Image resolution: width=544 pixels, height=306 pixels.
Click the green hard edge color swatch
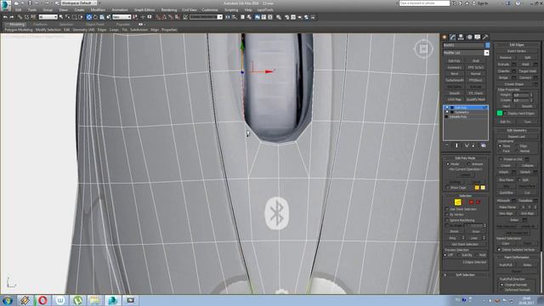click(500, 113)
